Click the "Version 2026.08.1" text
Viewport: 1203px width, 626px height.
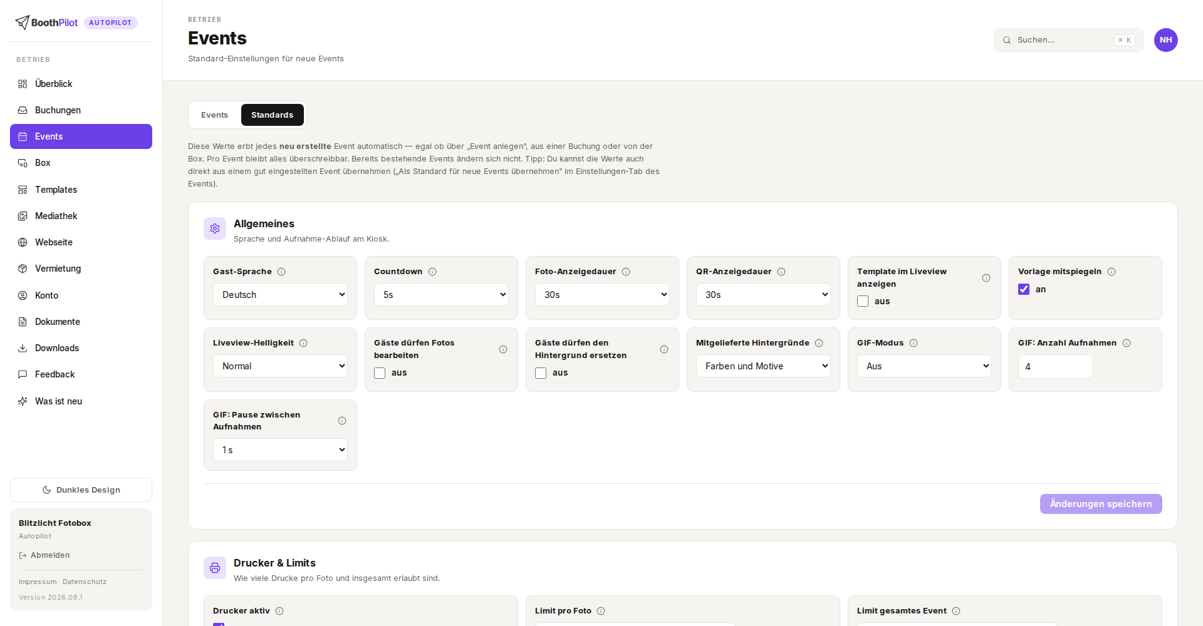tap(51, 598)
